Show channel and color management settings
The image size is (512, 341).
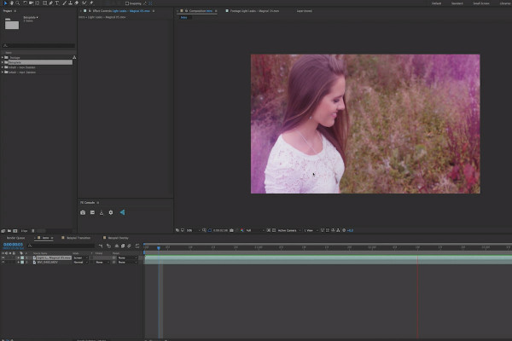[242, 230]
